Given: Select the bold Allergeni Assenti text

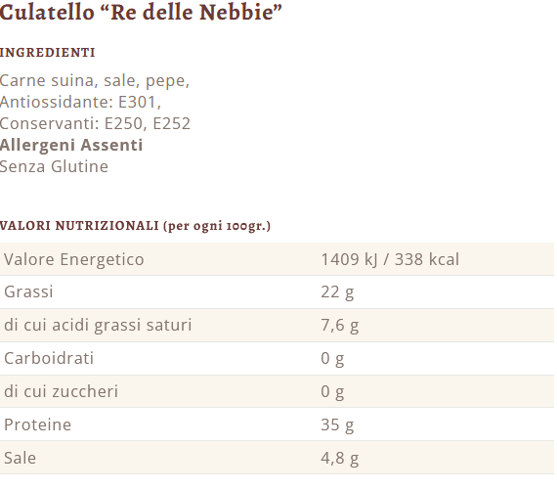Looking at the screenshot, I should click(71, 145).
